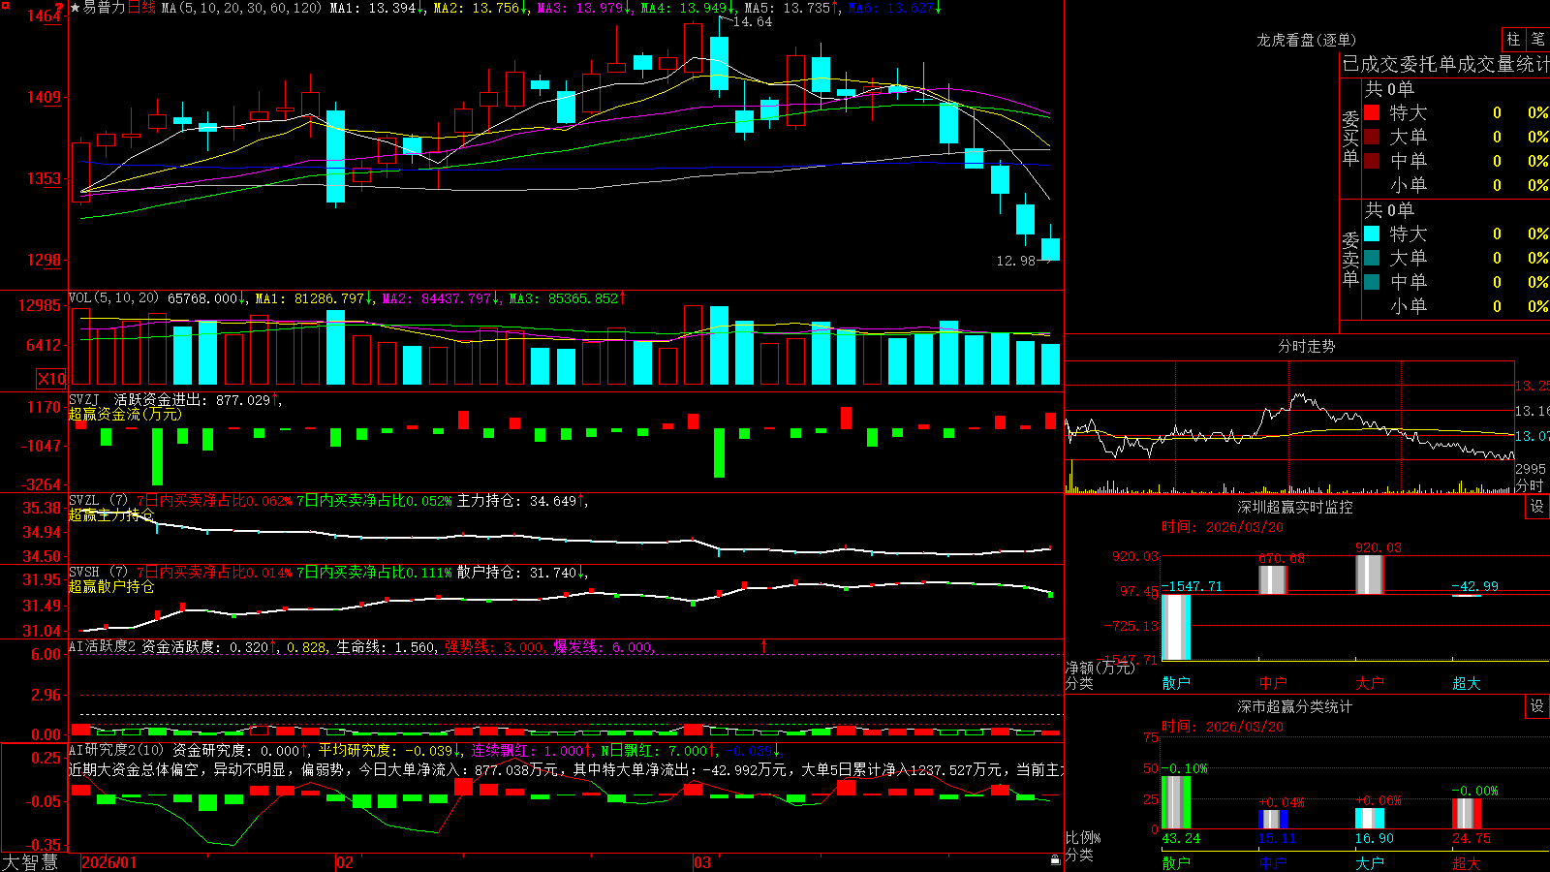This screenshot has height=872, width=1550.
Task: Click teal 中单 swatch in 委卖单
Action: point(1373,282)
